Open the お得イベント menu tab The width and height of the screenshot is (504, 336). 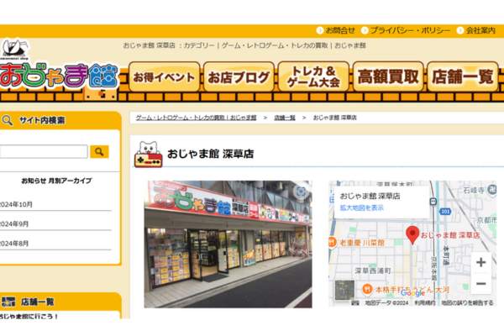[x=165, y=77]
